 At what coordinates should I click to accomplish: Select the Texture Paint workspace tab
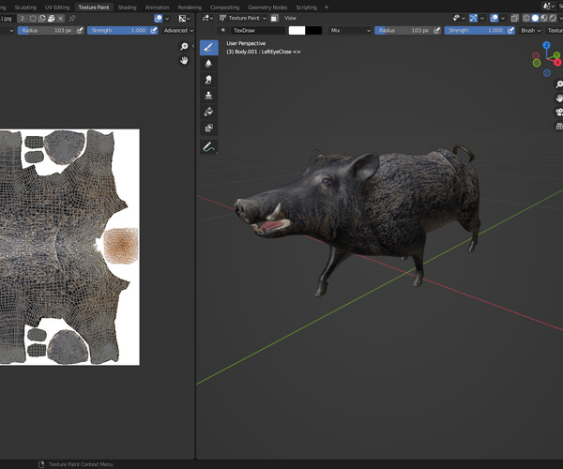click(94, 8)
